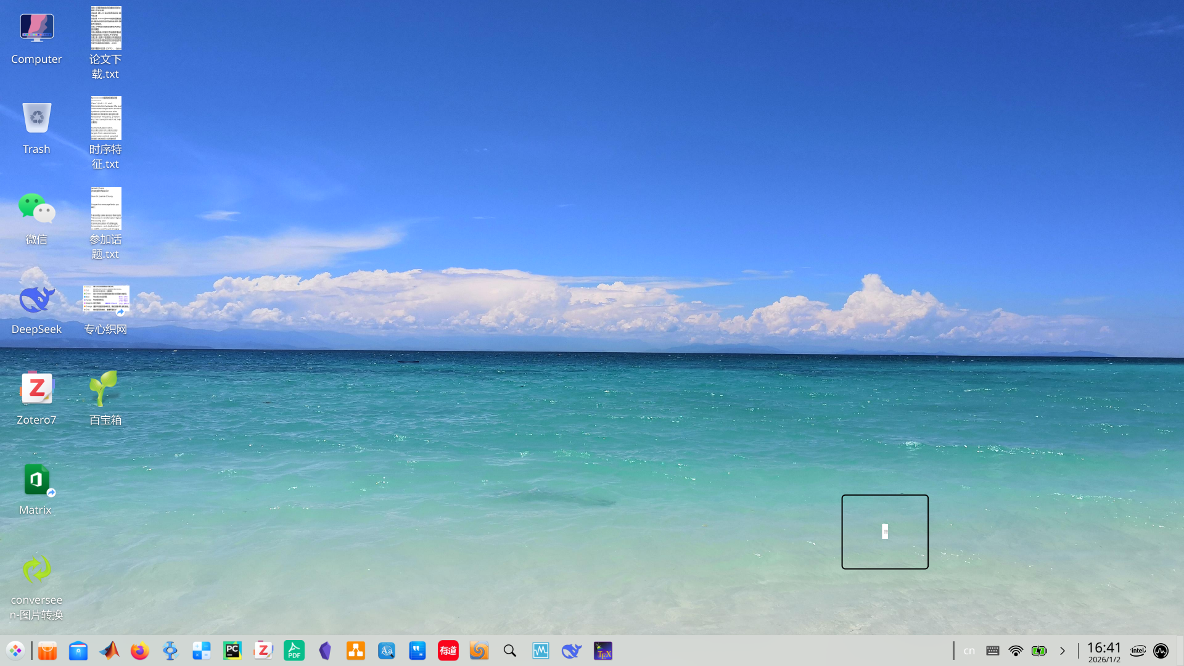Select the 参加话题.txt file
The height and width of the screenshot is (666, 1184).
105,223
